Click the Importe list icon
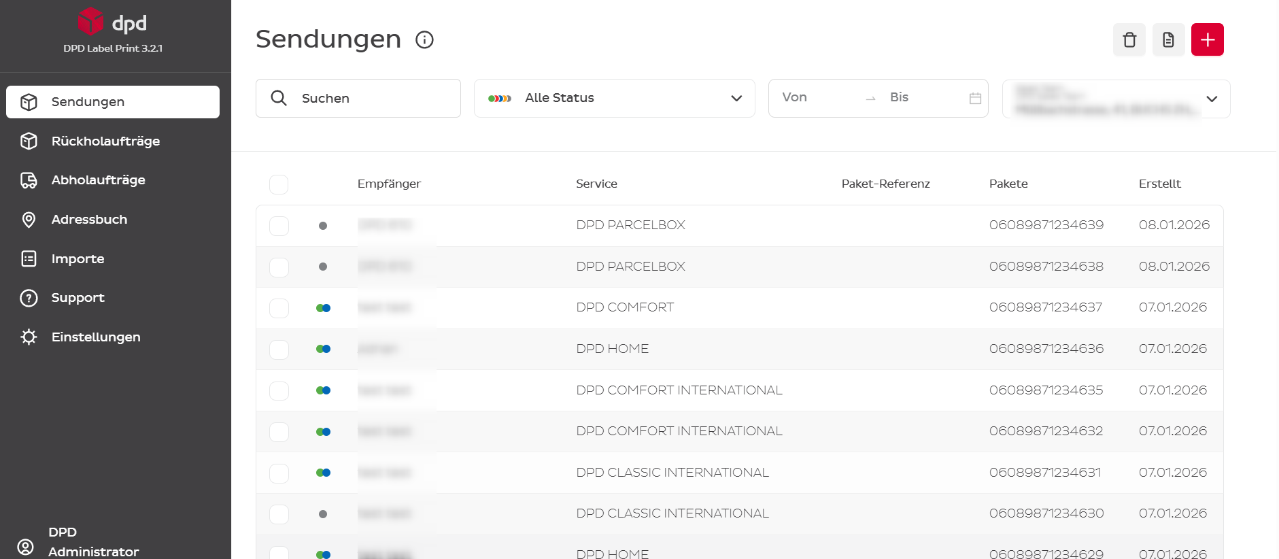1279x559 pixels. click(x=29, y=258)
